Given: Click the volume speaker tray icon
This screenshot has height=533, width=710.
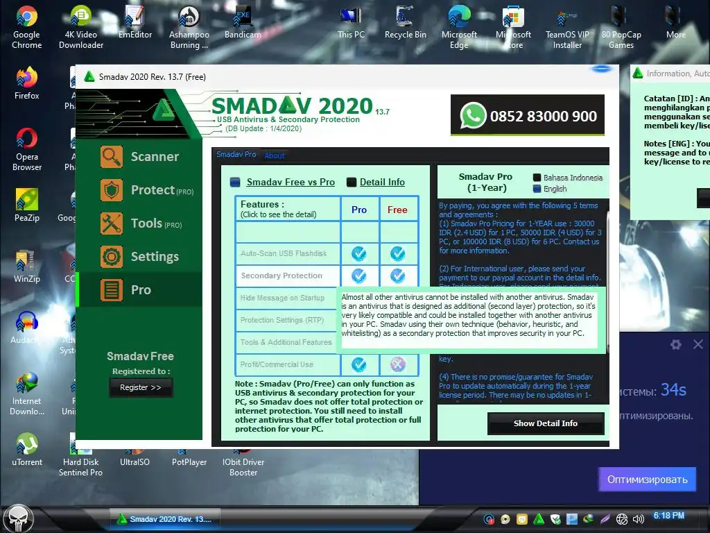Looking at the screenshot, I should [639, 519].
